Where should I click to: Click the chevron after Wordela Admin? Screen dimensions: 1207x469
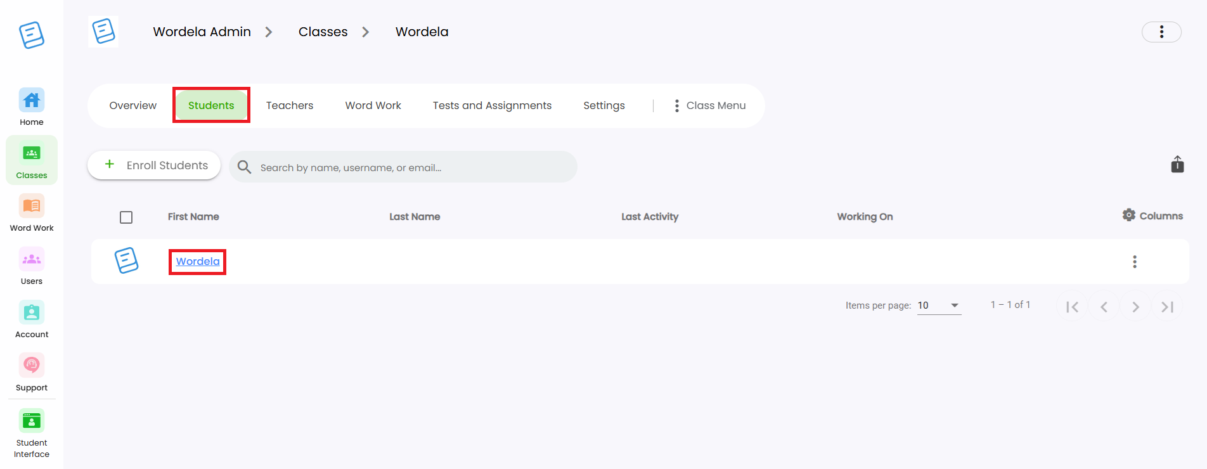point(269,32)
